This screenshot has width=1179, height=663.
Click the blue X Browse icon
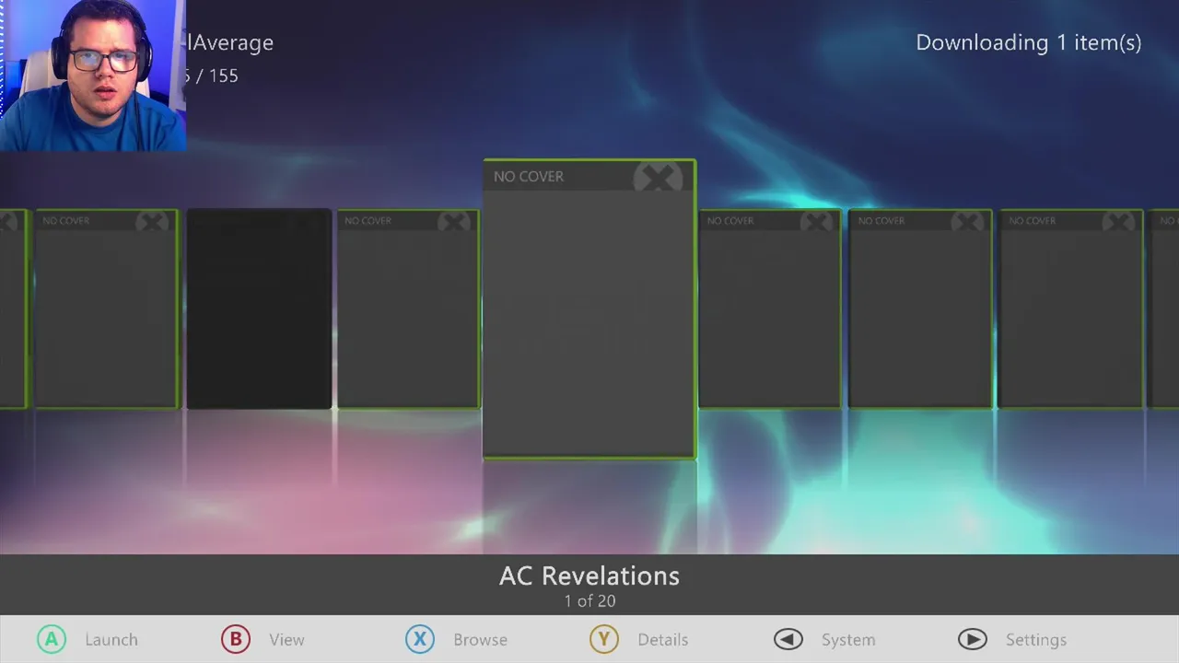(x=420, y=639)
